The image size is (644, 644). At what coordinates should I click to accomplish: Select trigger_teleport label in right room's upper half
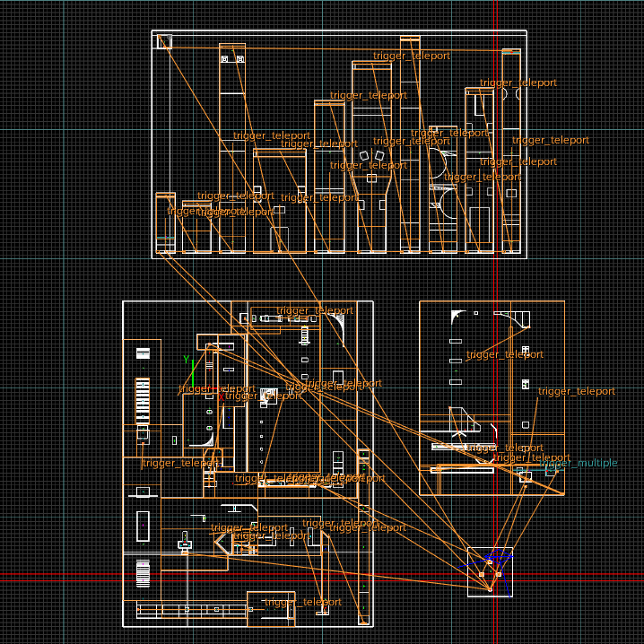tap(505, 354)
